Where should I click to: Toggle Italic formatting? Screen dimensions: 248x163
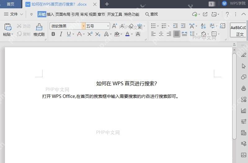tap(61, 34)
